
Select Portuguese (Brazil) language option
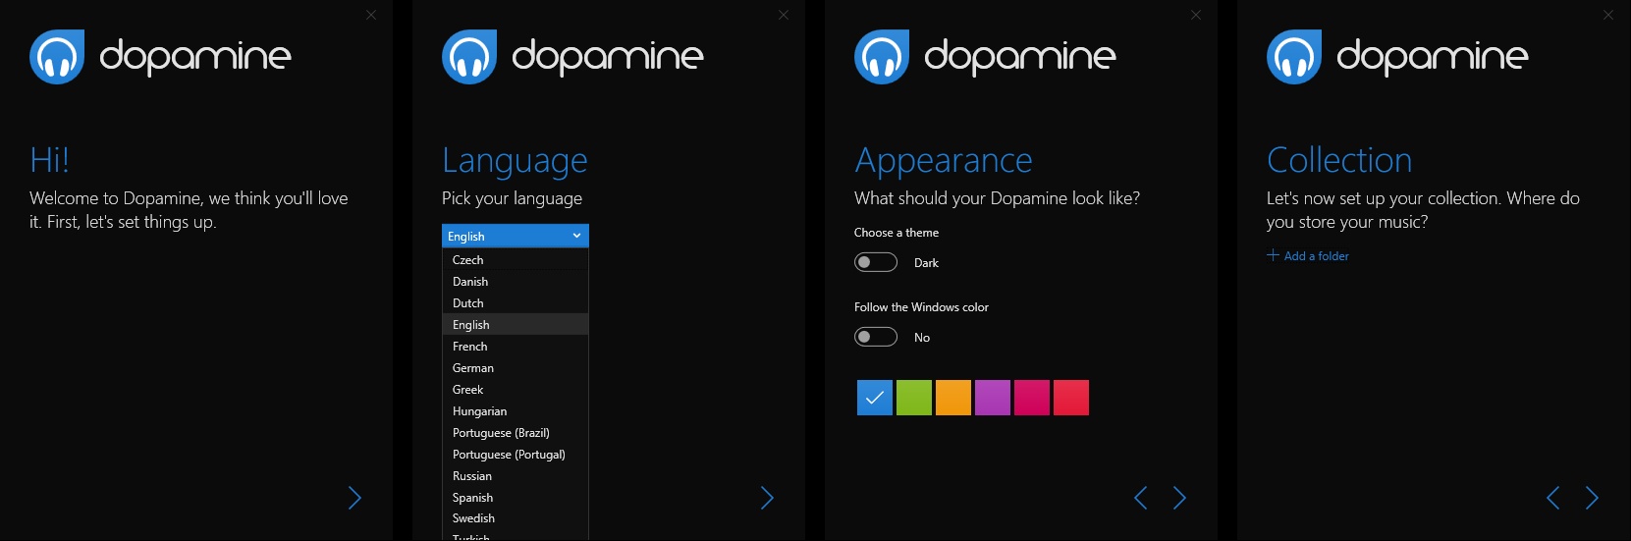click(x=516, y=433)
